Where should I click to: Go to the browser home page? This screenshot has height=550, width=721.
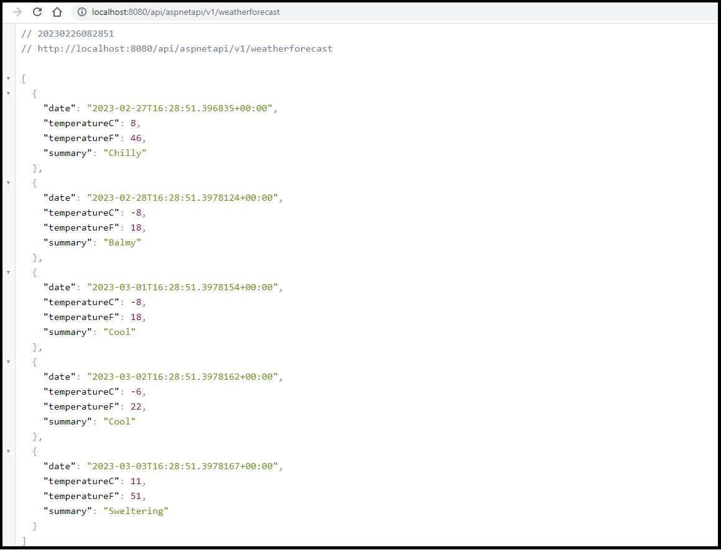click(57, 12)
